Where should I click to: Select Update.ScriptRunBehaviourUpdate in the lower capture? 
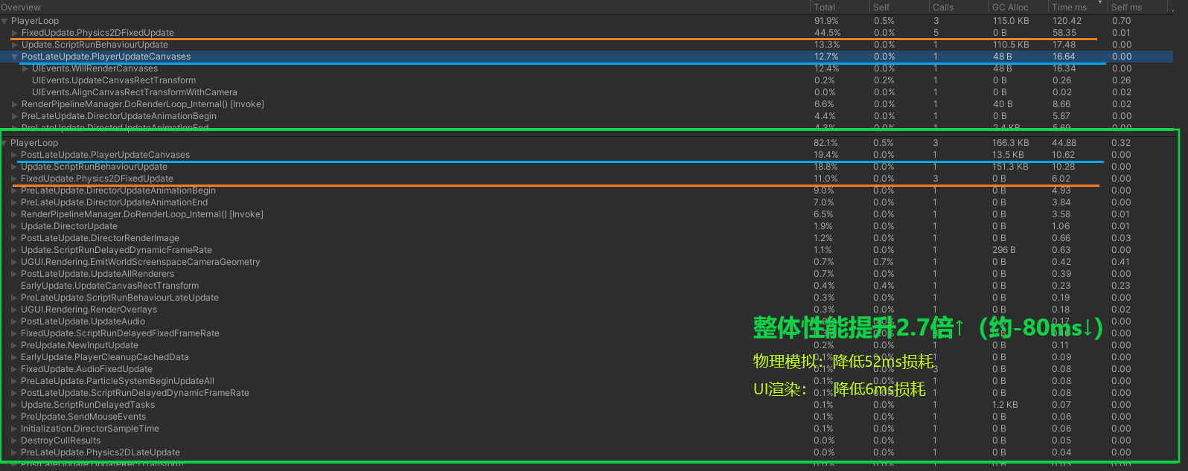point(587,167)
